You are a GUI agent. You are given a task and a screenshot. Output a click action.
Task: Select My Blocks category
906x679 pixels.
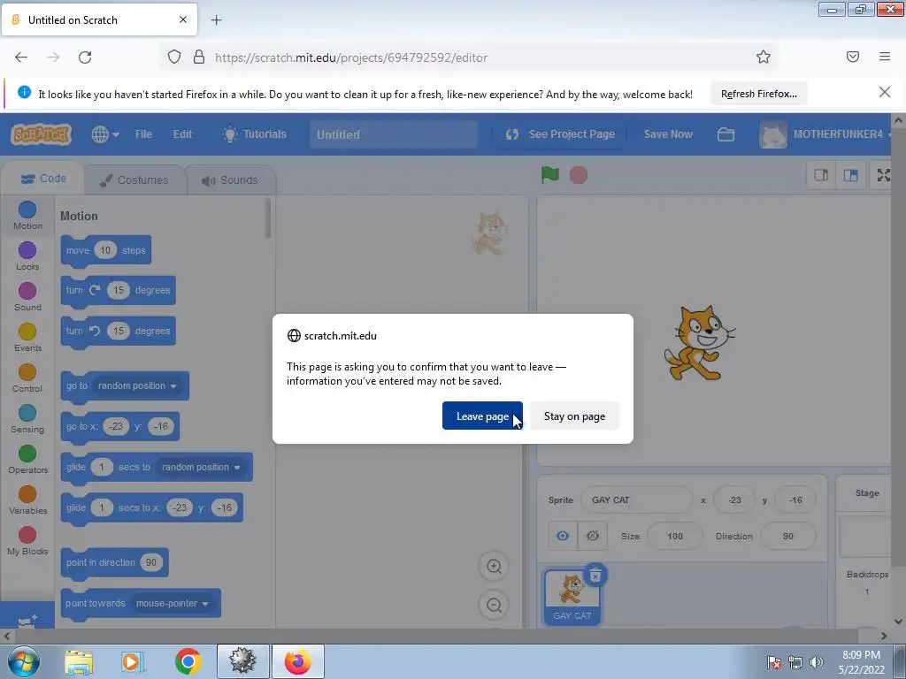click(27, 541)
